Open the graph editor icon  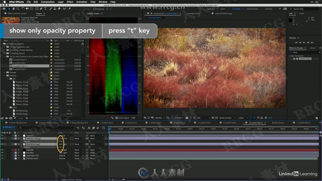pos(104,128)
